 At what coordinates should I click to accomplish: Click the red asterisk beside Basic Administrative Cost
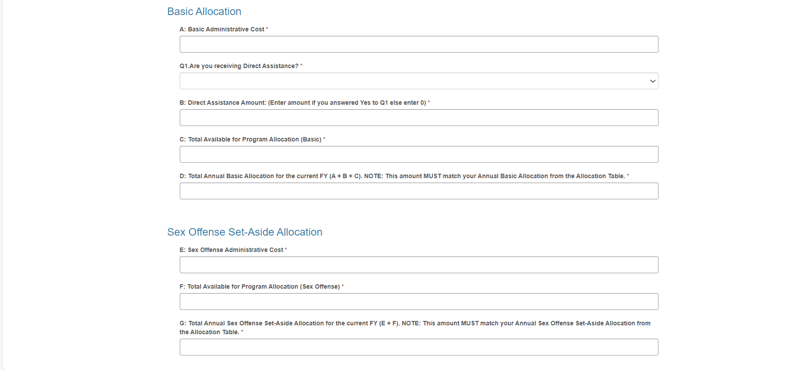click(267, 29)
